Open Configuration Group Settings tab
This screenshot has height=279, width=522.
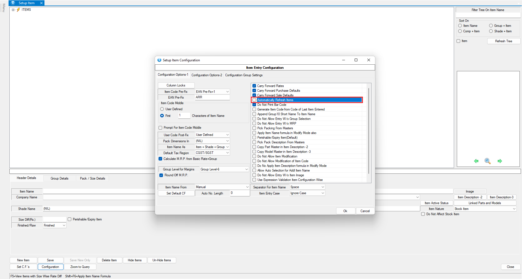click(x=244, y=75)
